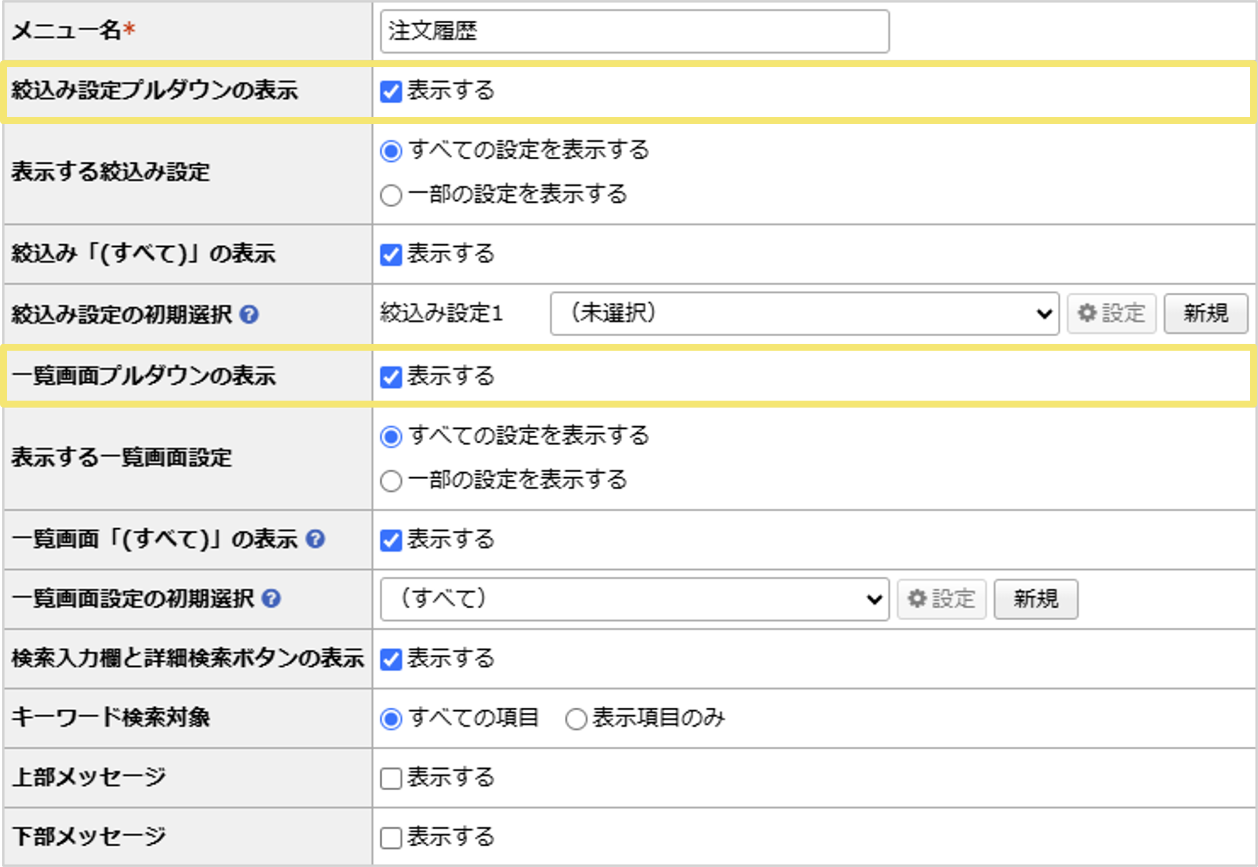Click 新規 button next to 絞込み設定1 dropdown
1258x867 pixels.
click(x=1205, y=313)
